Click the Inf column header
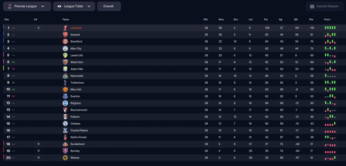The height and width of the screenshot is (166, 346). [36, 19]
